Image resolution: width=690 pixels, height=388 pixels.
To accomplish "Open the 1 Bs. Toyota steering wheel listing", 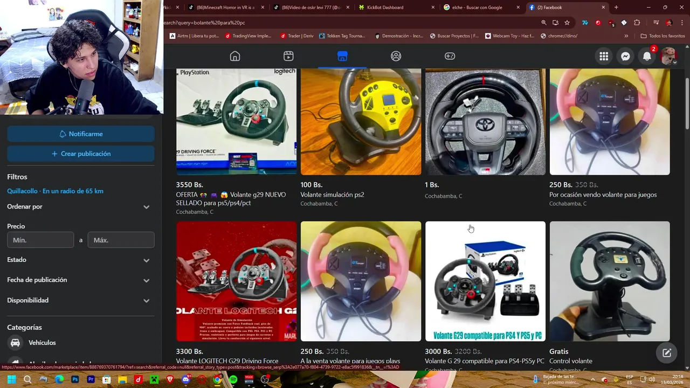I will click(x=485, y=122).
